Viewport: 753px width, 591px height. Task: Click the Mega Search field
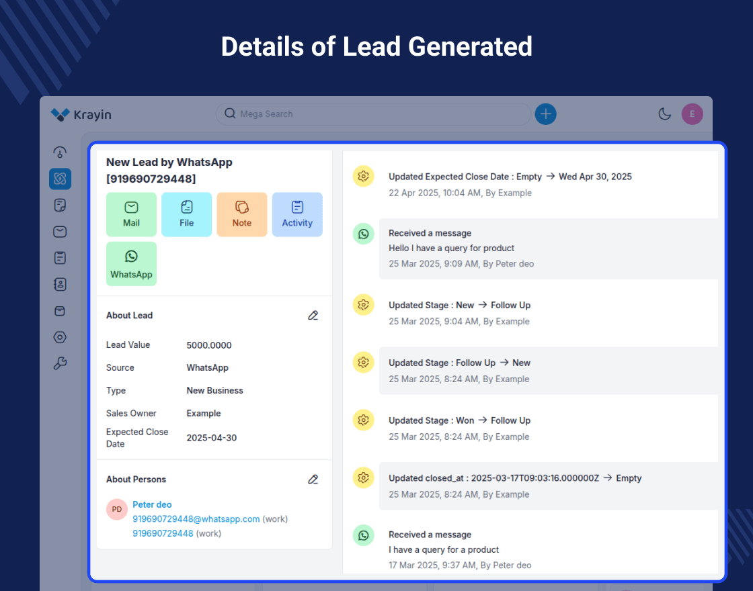pos(373,114)
